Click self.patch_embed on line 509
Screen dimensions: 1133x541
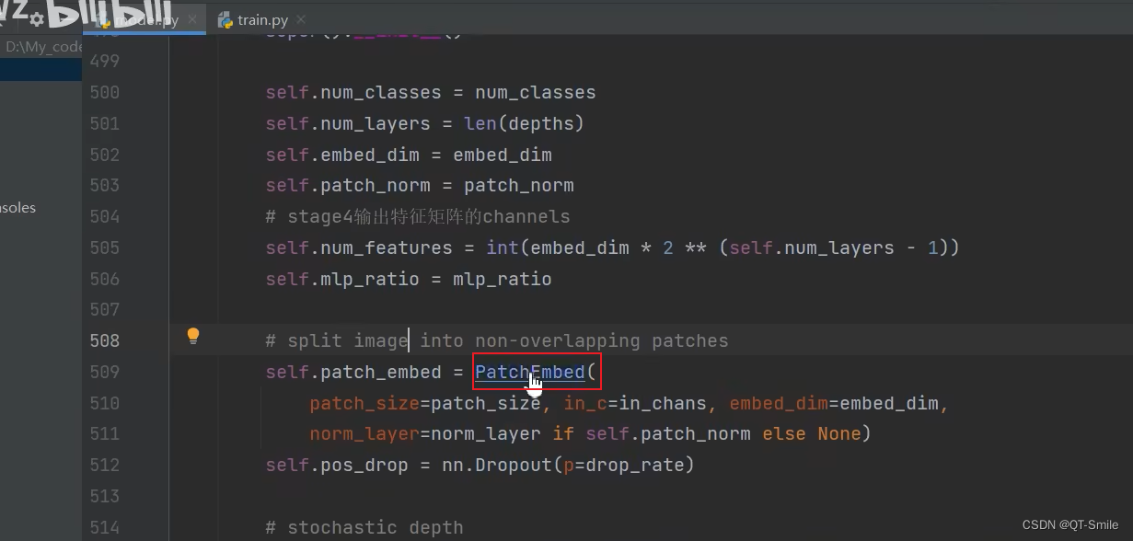[x=353, y=372]
